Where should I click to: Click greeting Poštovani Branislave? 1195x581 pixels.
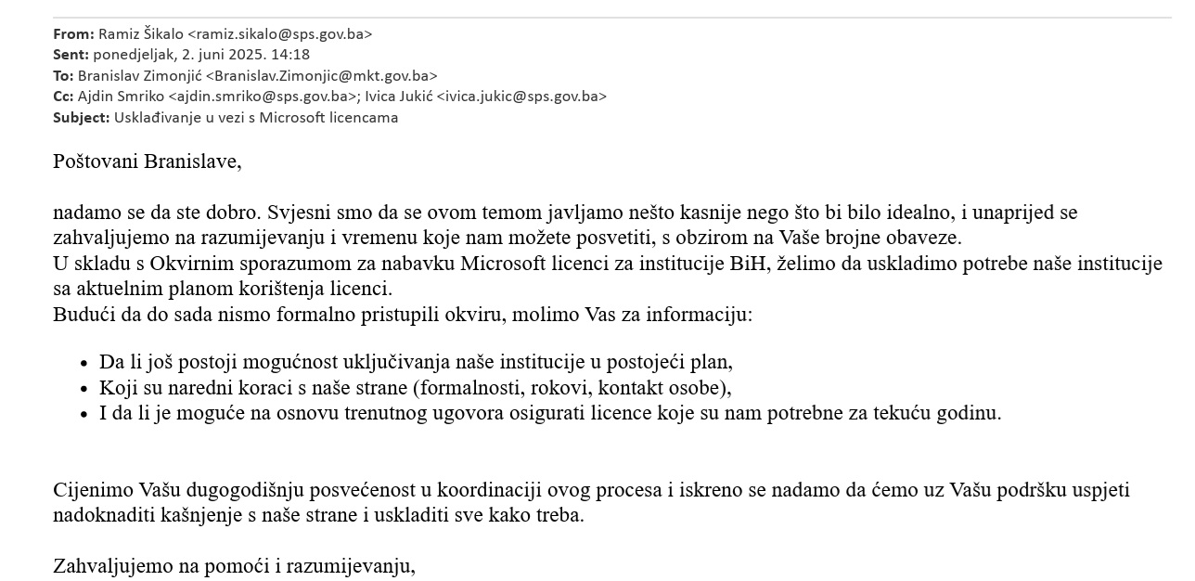pos(147,161)
